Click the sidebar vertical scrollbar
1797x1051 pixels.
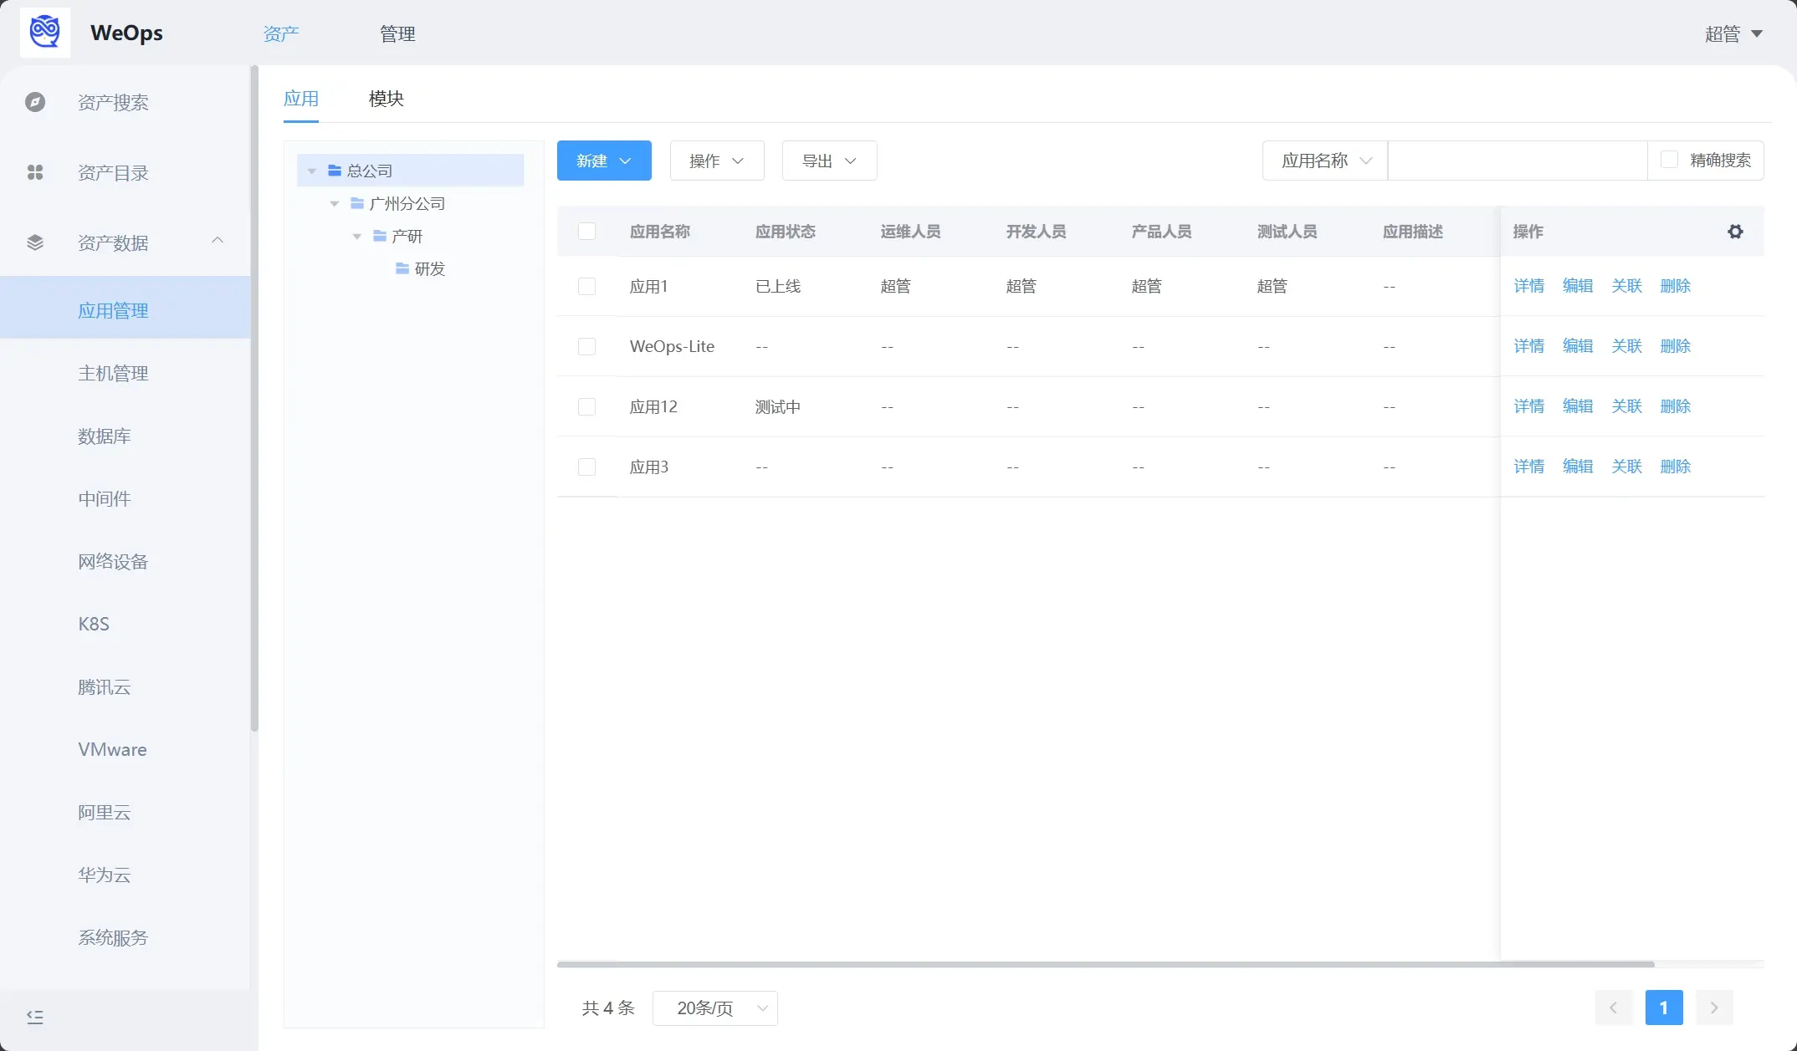click(x=254, y=398)
